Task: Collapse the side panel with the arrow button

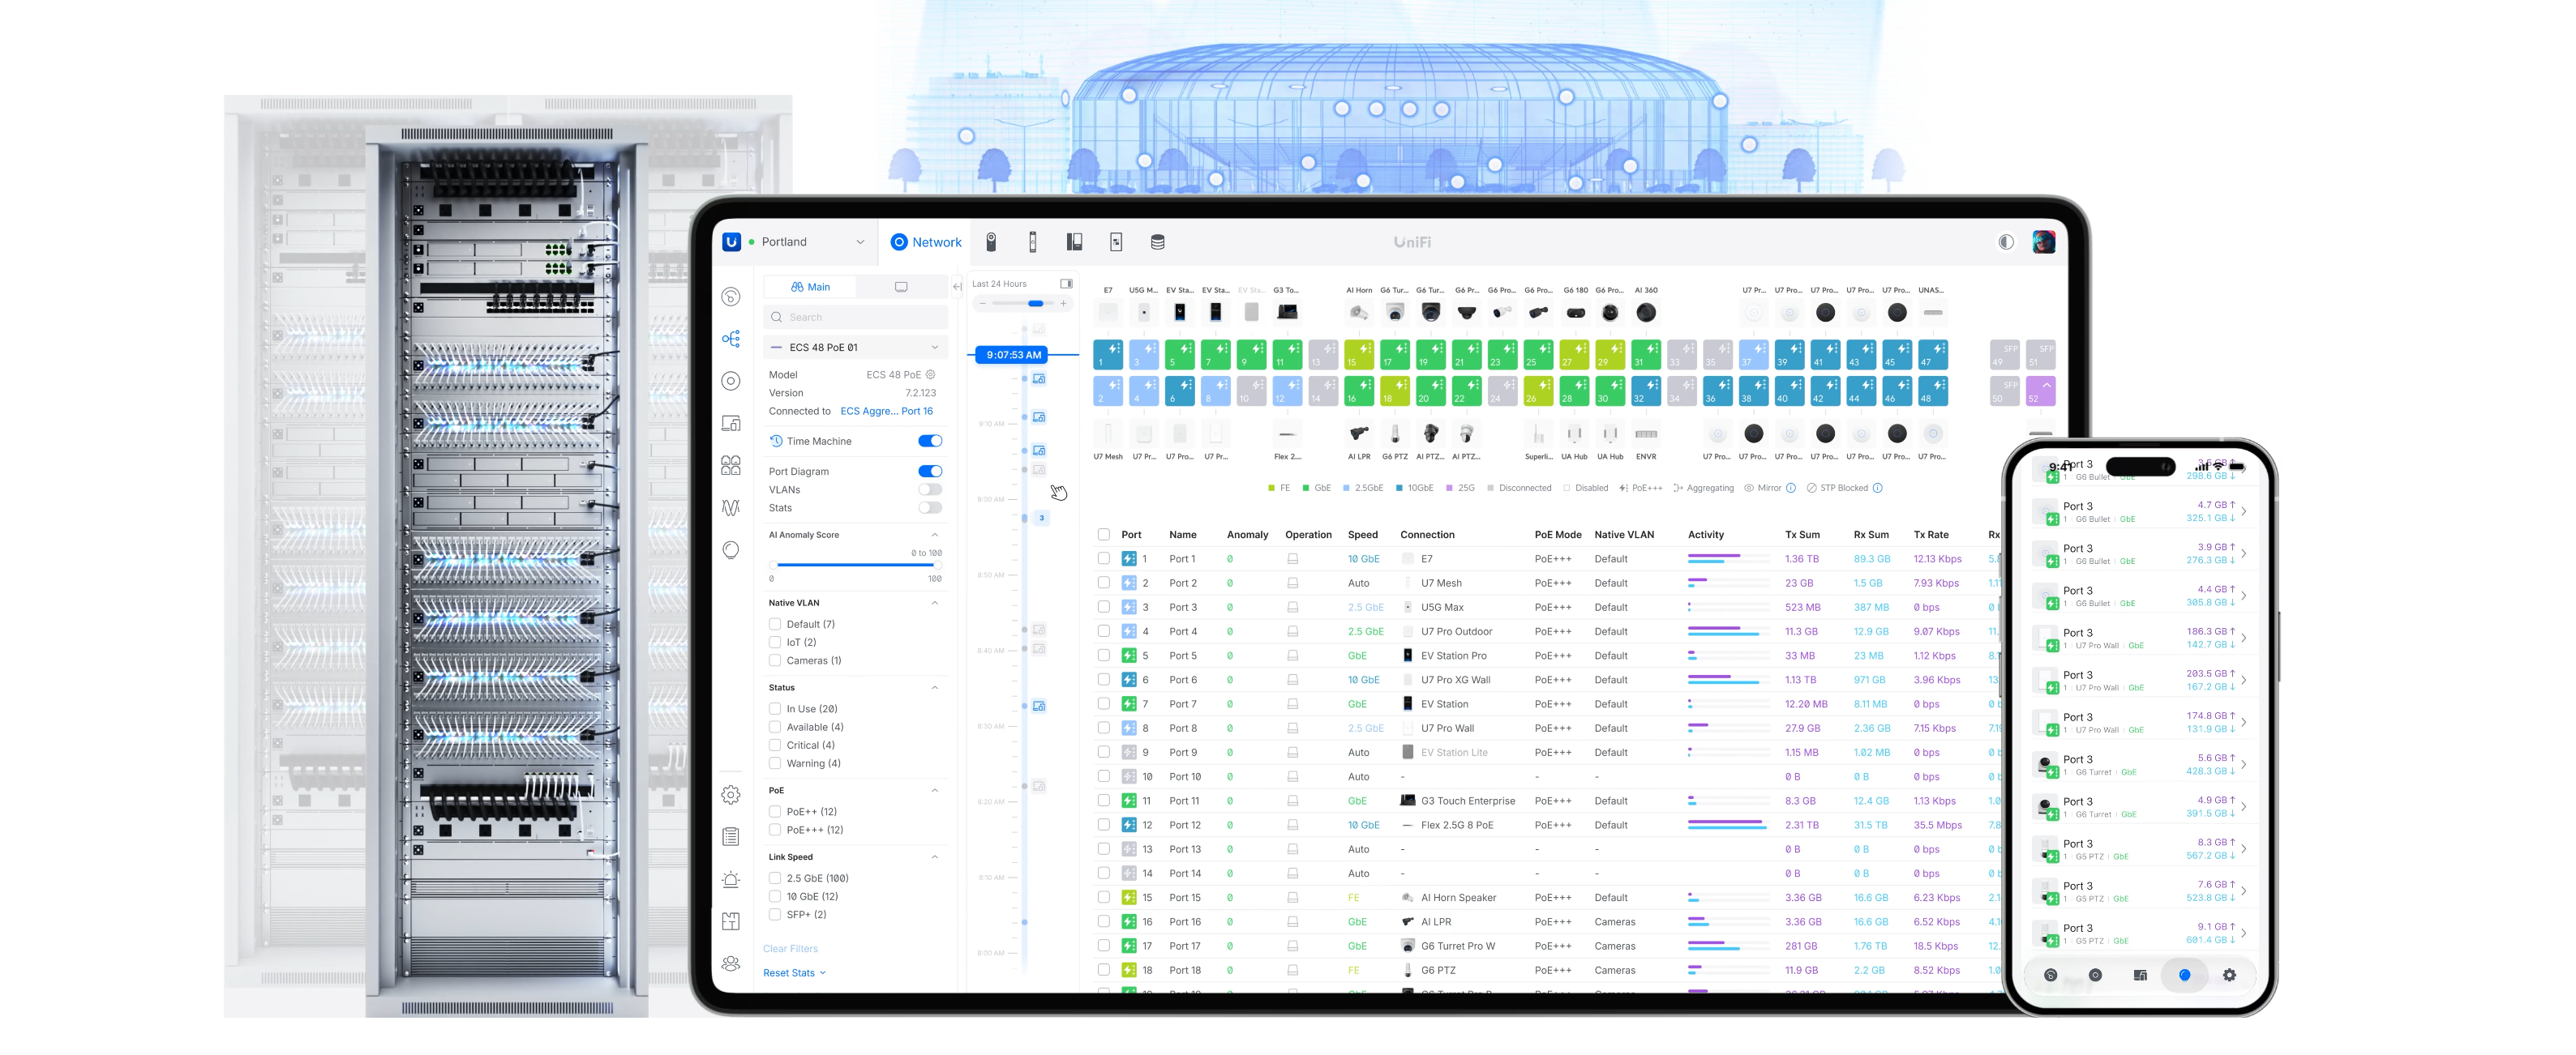Action: 957,287
